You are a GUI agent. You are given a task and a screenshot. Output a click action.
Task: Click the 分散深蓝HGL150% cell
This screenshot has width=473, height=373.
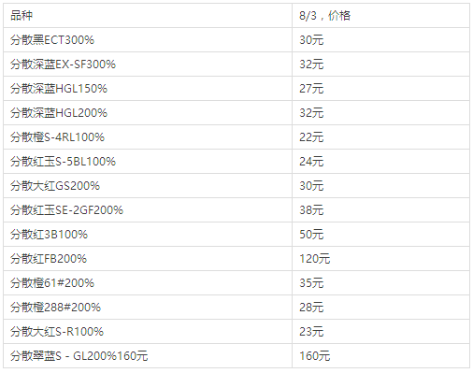click(x=148, y=89)
